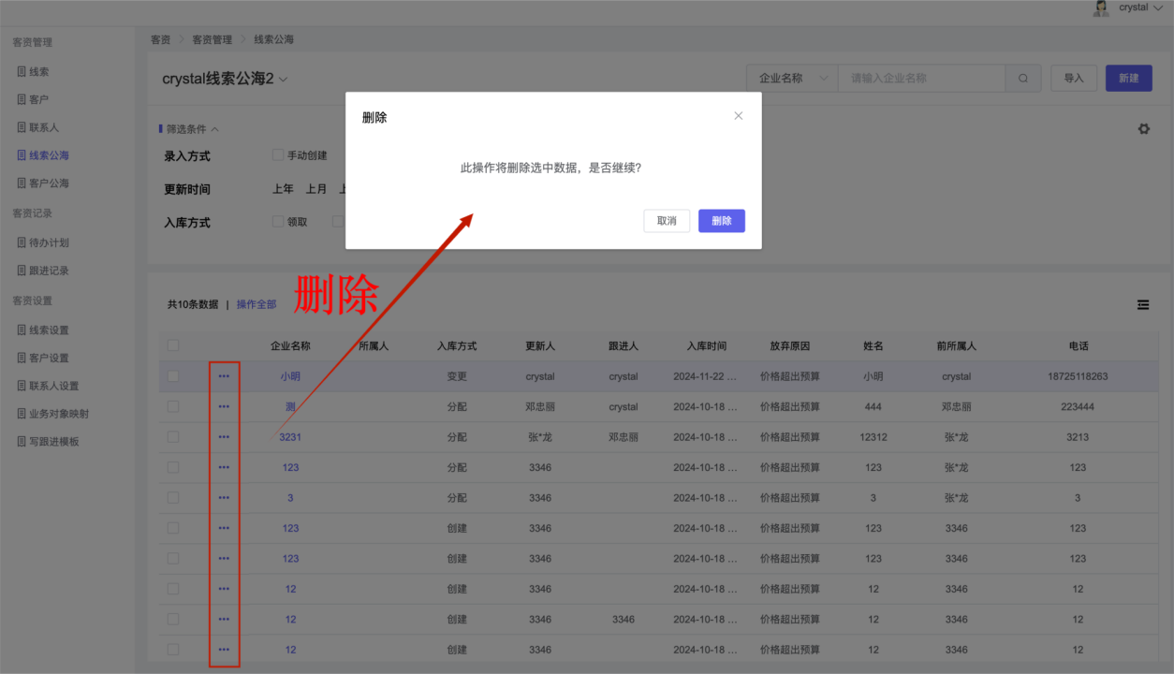Viewport: 1174px width, 674px height.
Task: Close the delete dialog with X
Action: point(738,116)
